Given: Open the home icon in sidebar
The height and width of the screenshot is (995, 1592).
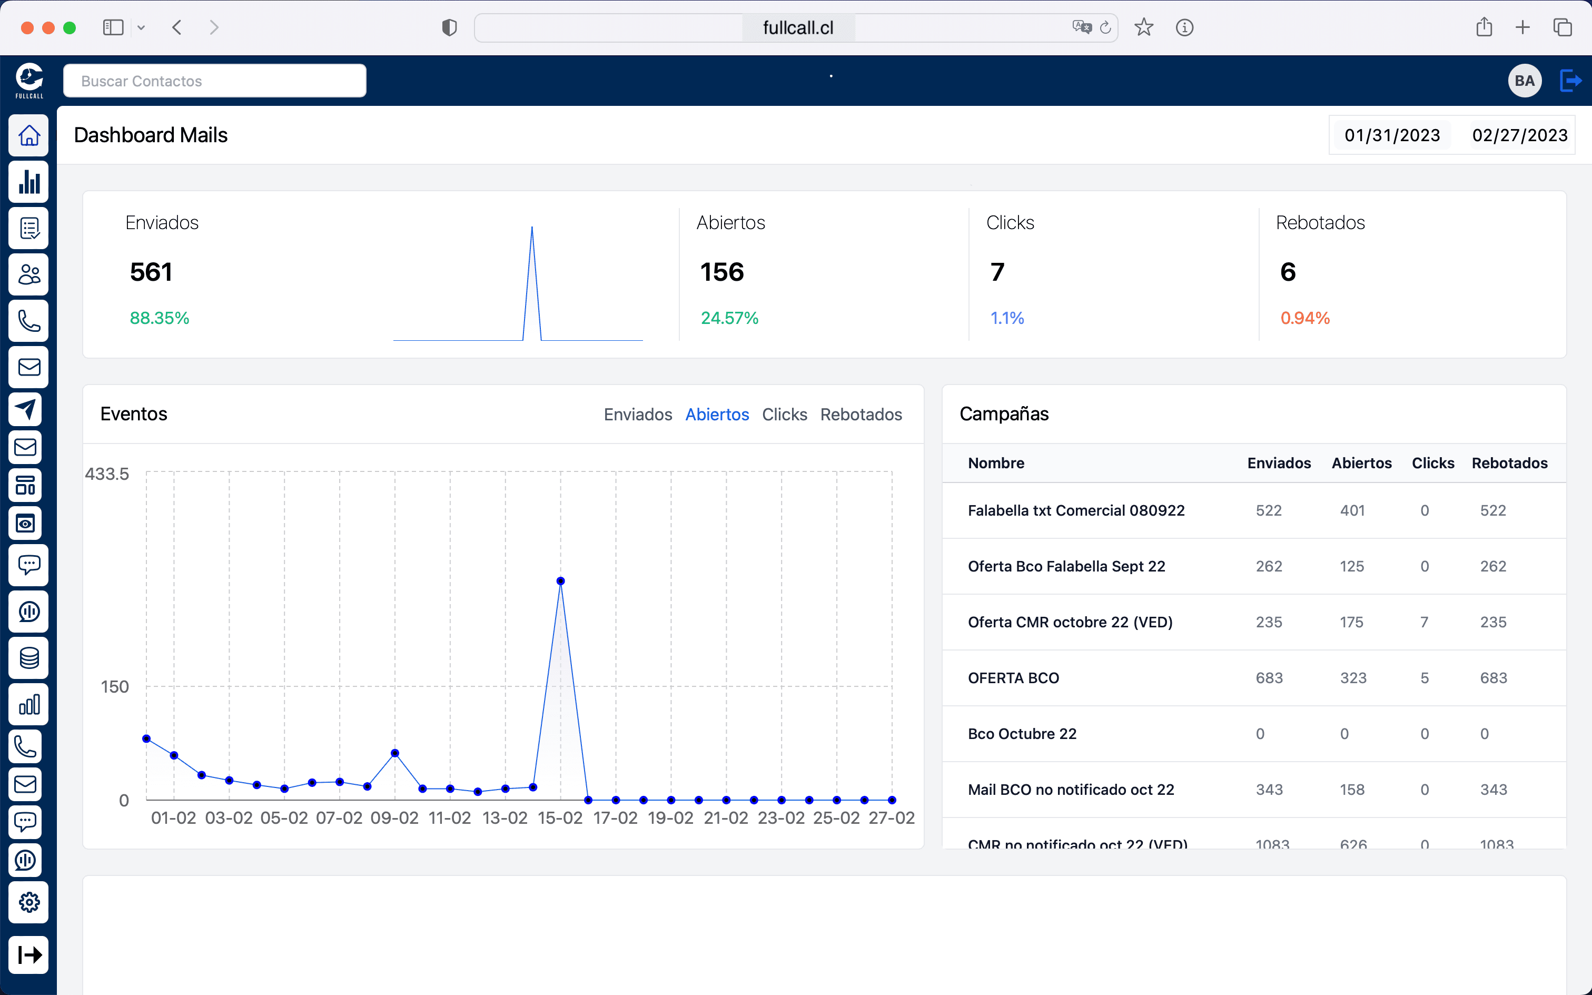Looking at the screenshot, I should tap(29, 135).
